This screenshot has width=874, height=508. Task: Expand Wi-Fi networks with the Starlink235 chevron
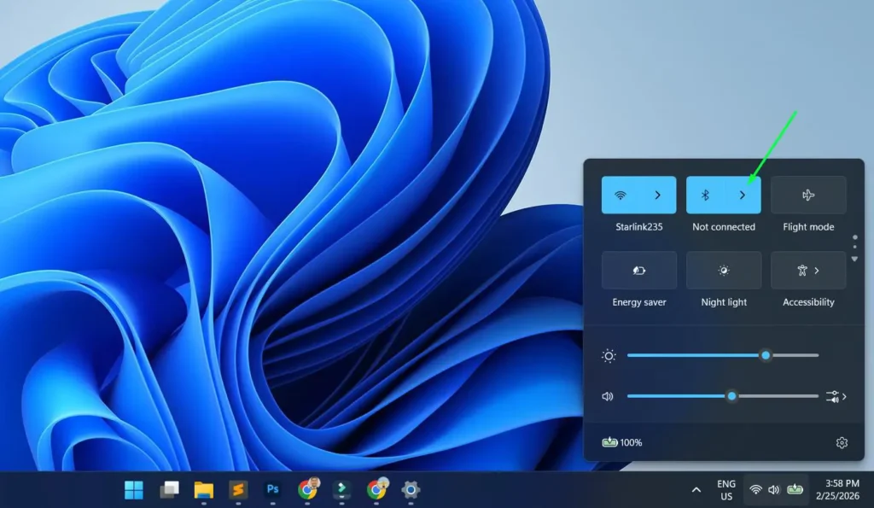[657, 194]
